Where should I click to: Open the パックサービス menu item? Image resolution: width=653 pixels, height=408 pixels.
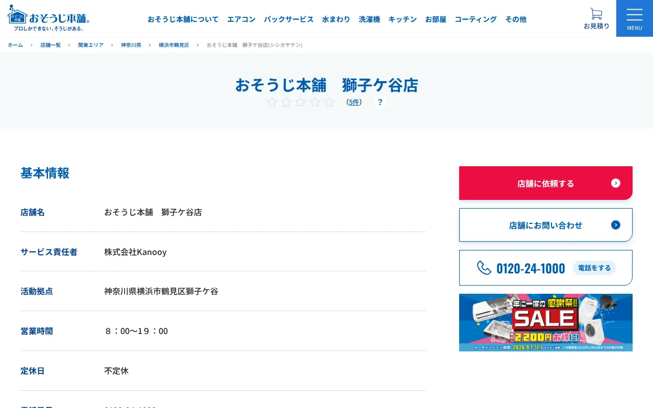(289, 19)
